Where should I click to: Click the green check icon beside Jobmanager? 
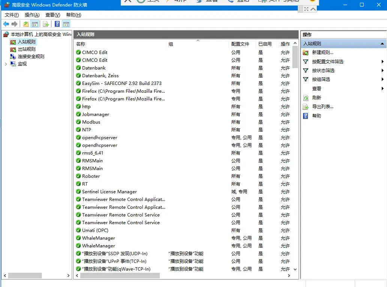78,114
